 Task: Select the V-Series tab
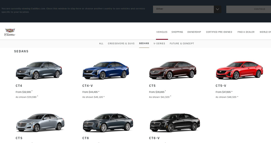point(159,44)
